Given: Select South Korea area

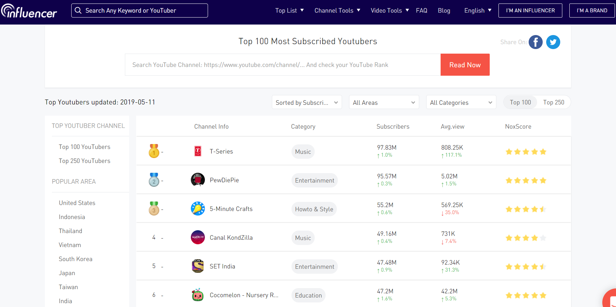Looking at the screenshot, I should coord(75,259).
